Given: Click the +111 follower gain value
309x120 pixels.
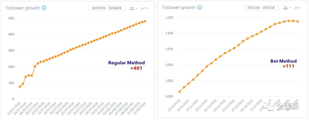Looking at the screenshot, I should (x=288, y=66).
